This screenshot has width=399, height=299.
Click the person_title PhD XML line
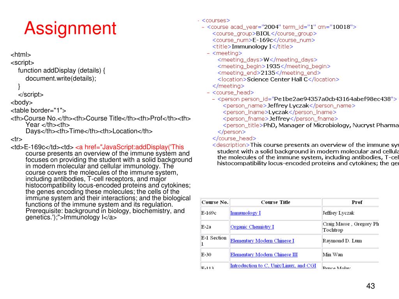coord(311,126)
